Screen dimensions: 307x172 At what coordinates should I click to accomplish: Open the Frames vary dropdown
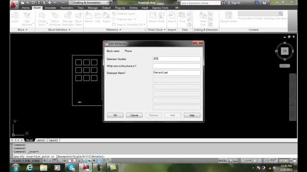[x=135, y=19]
